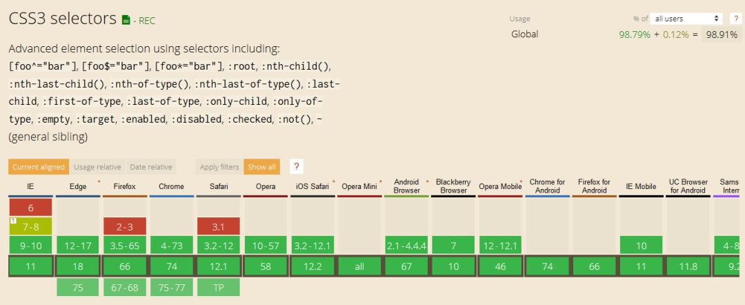Image resolution: width=745 pixels, height=305 pixels.
Task: Select the Chrome for Android header
Action: click(x=547, y=186)
